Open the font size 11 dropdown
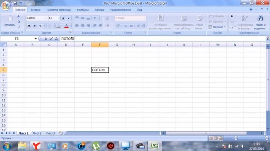This screenshot has height=151, width=270. tap(58, 18)
